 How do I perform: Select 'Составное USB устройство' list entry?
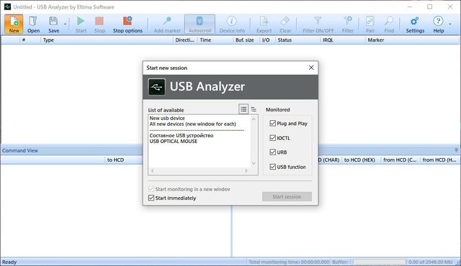pos(182,135)
